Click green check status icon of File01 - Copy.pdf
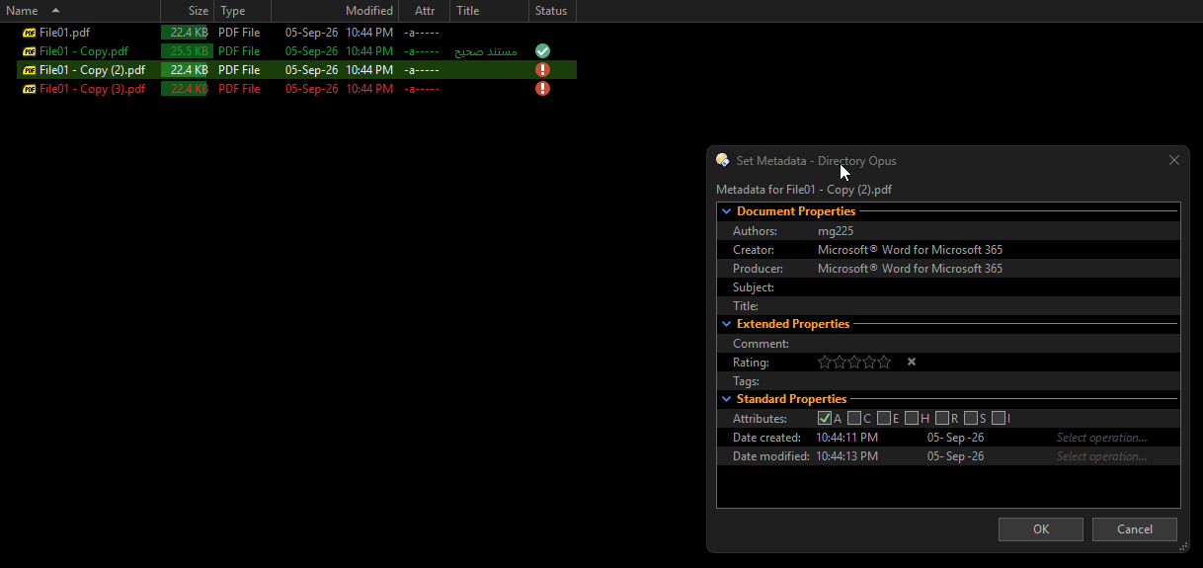Screen dimensions: 1203x568 (542, 50)
